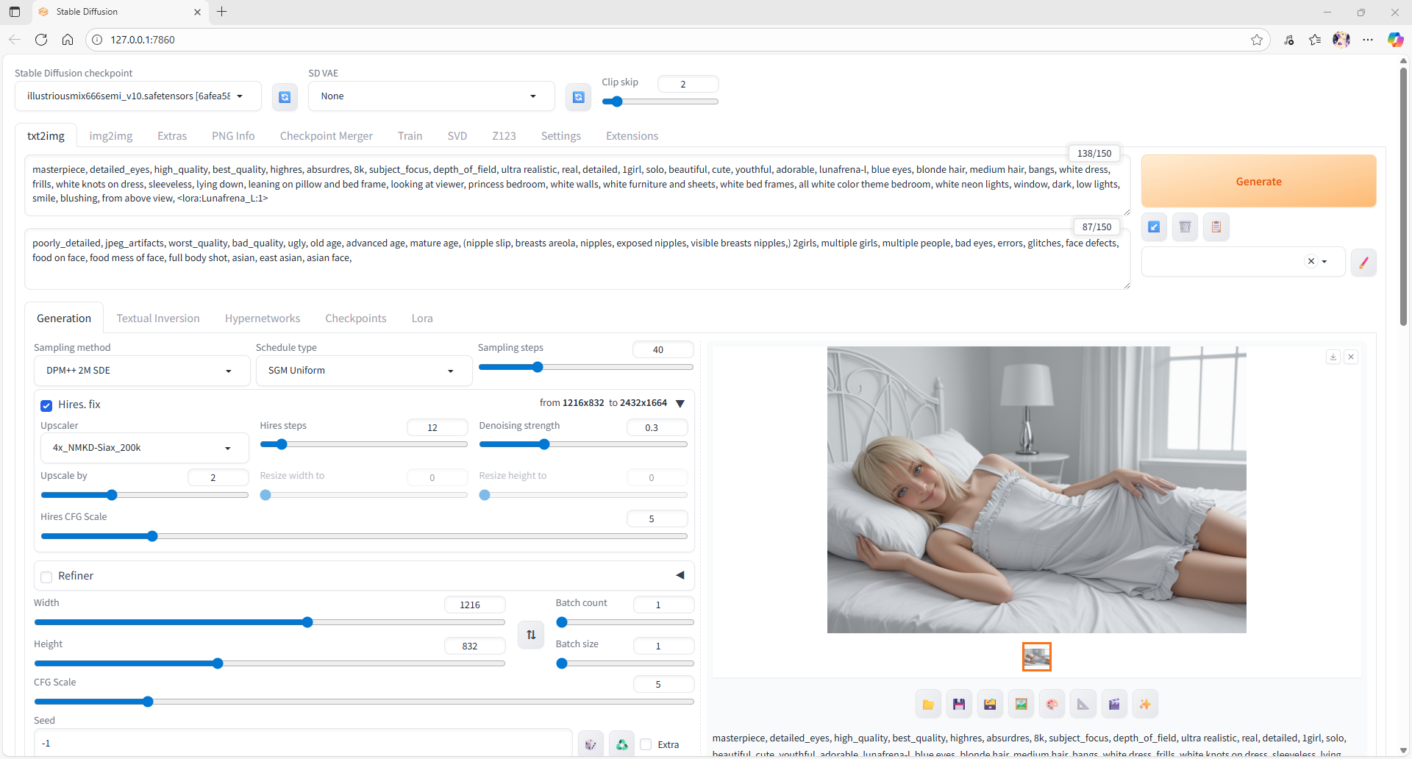This screenshot has height=759, width=1412.
Task: Send image to img2img tab picture icon
Action: [1021, 705]
